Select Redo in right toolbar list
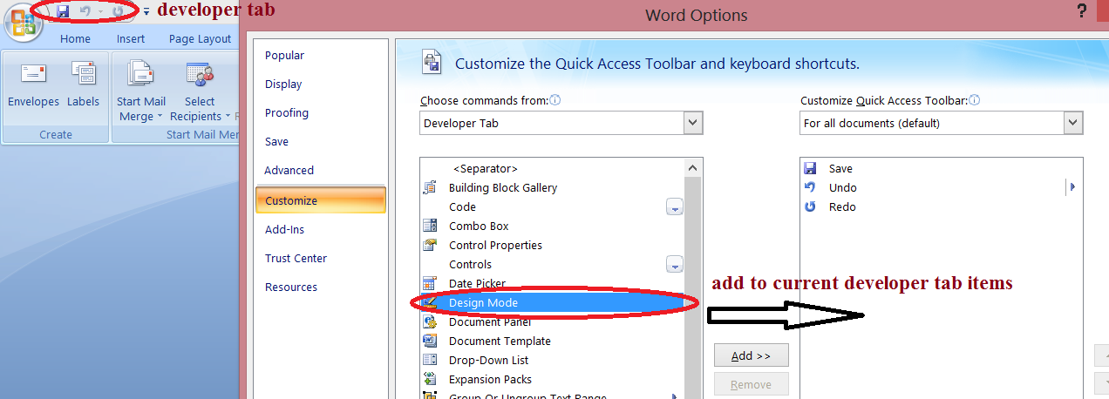Viewport: 1109px width, 399px height. pyautogui.click(x=941, y=206)
